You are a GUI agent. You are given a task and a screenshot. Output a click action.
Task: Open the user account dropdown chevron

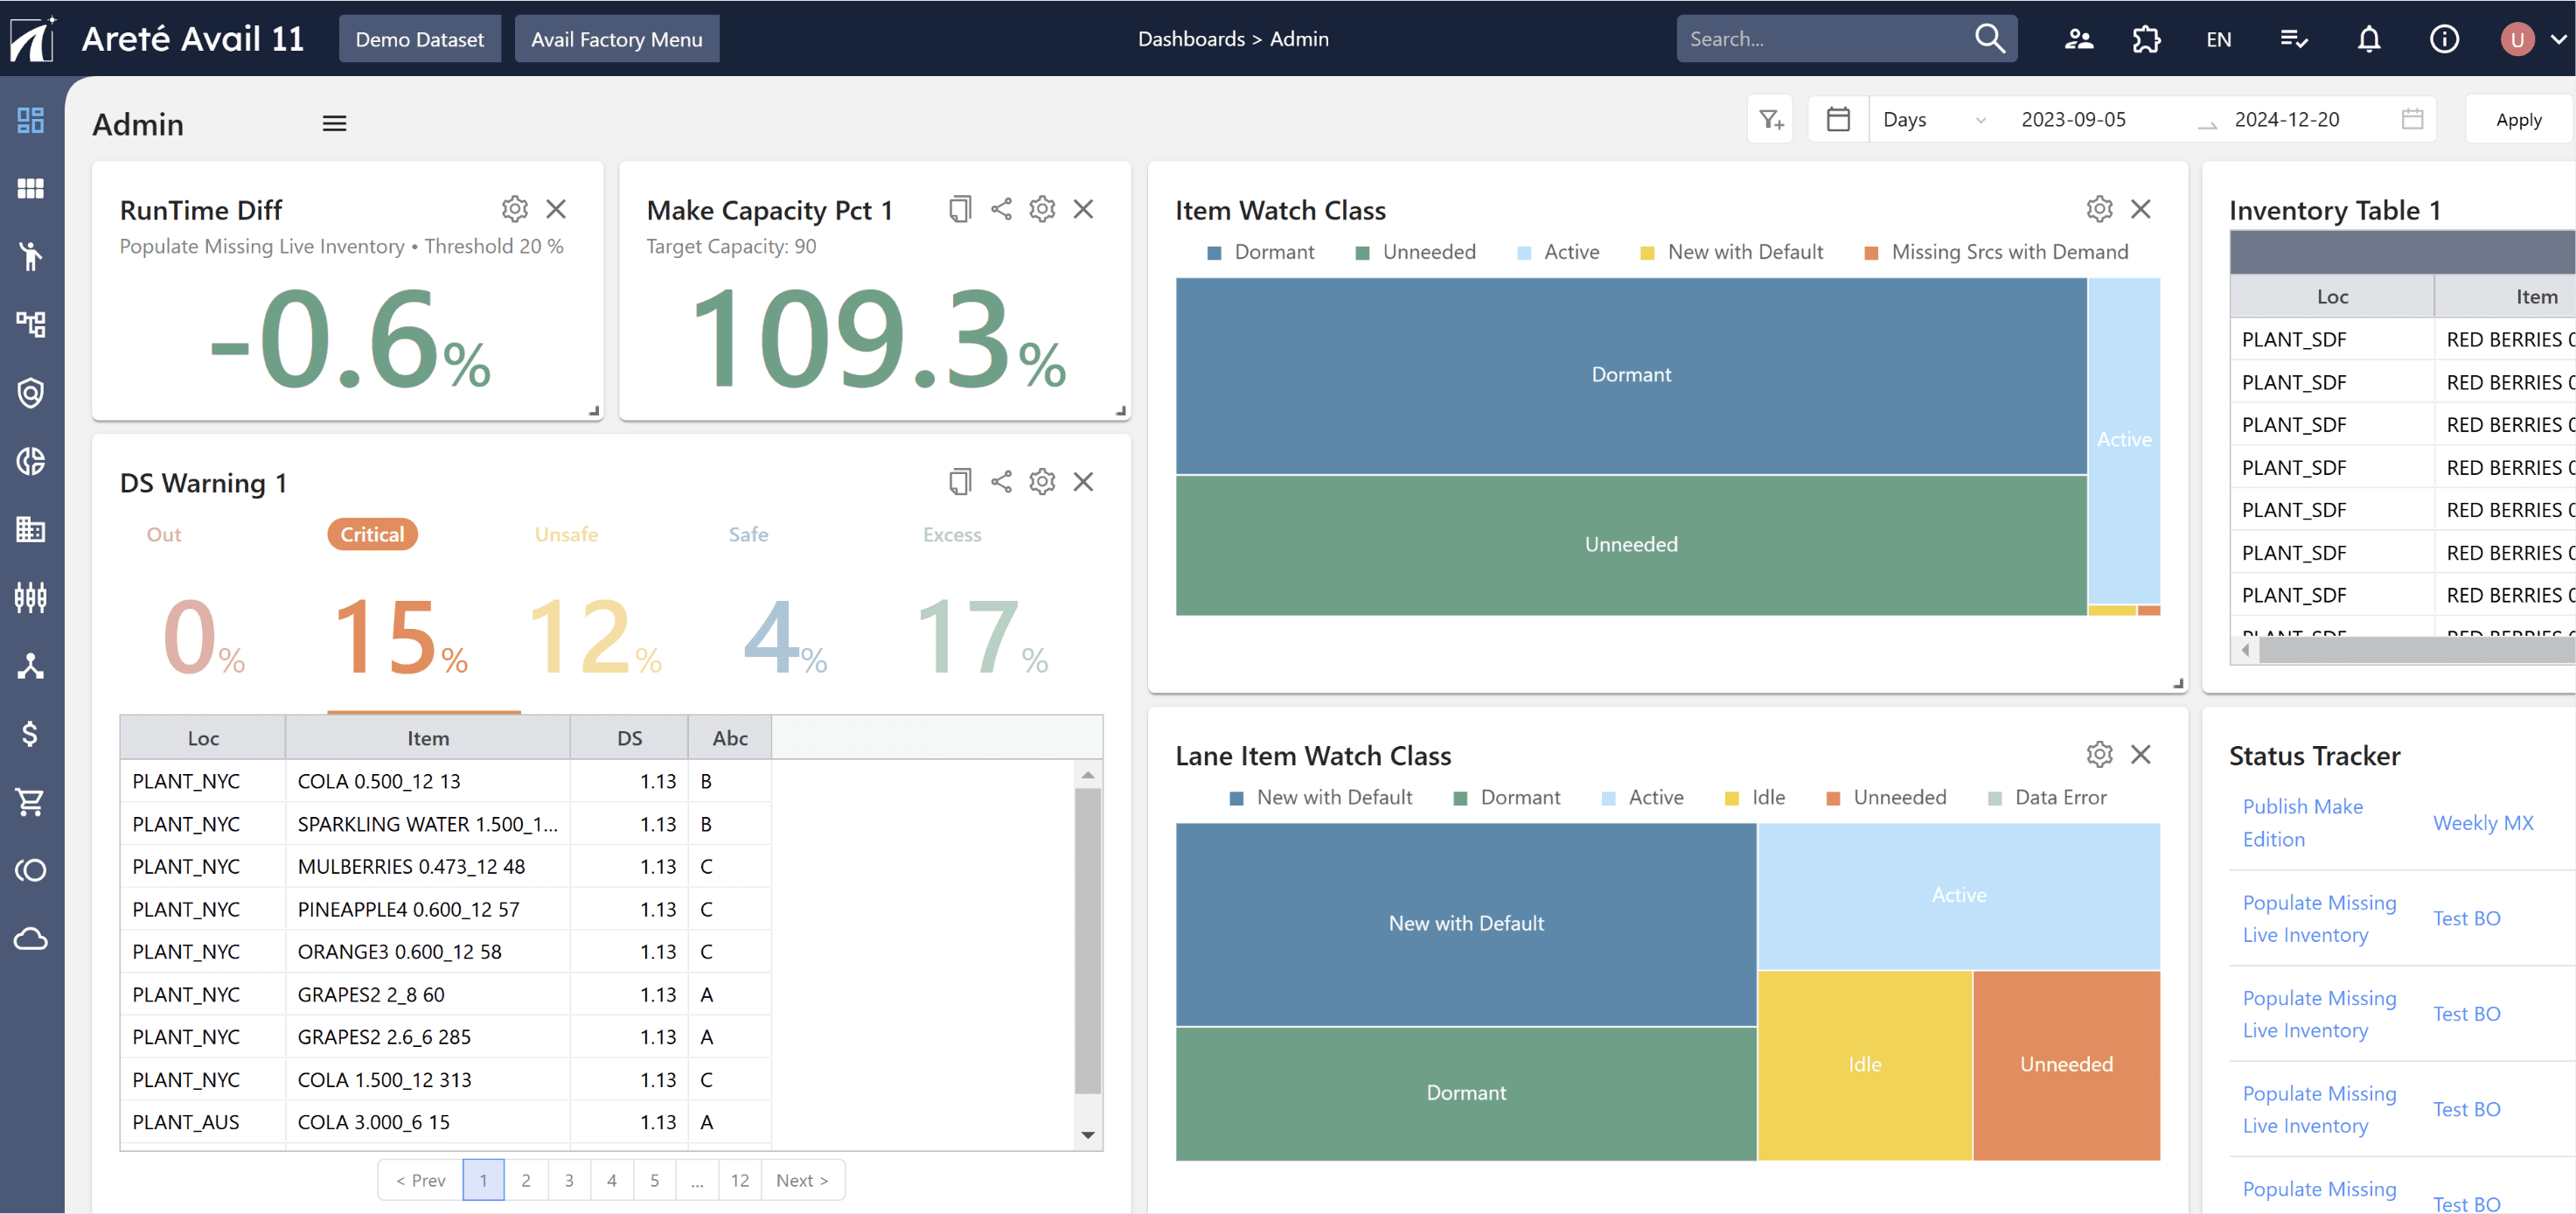(2557, 38)
